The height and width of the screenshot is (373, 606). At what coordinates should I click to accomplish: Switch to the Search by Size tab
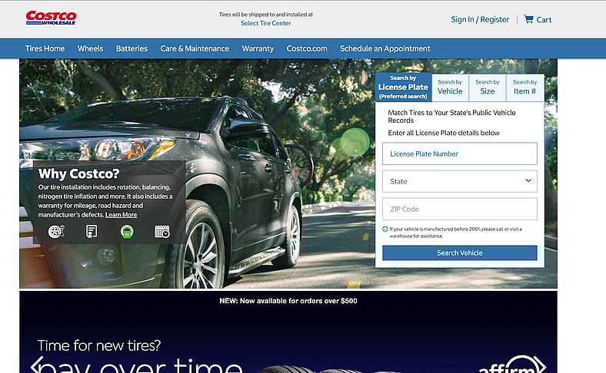coord(488,87)
